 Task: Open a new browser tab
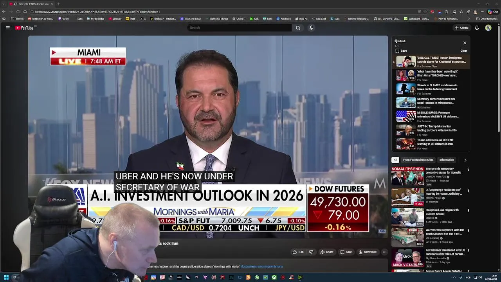(x=58, y=4)
